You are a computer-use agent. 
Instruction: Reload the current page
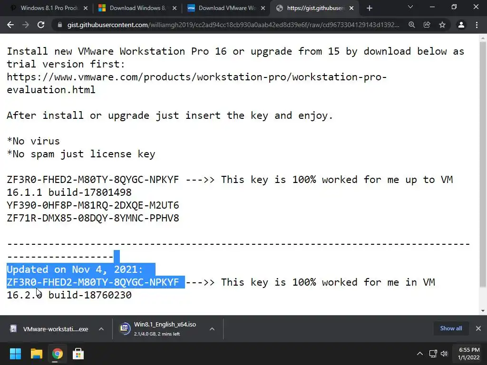point(41,25)
